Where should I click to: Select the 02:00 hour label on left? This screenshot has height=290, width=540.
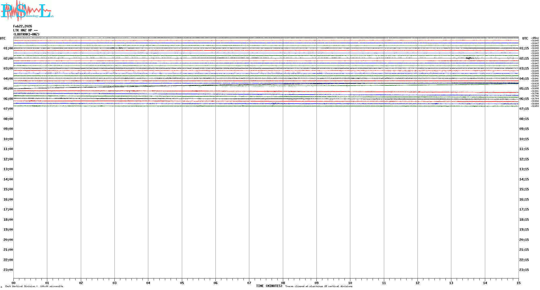(x=8, y=59)
